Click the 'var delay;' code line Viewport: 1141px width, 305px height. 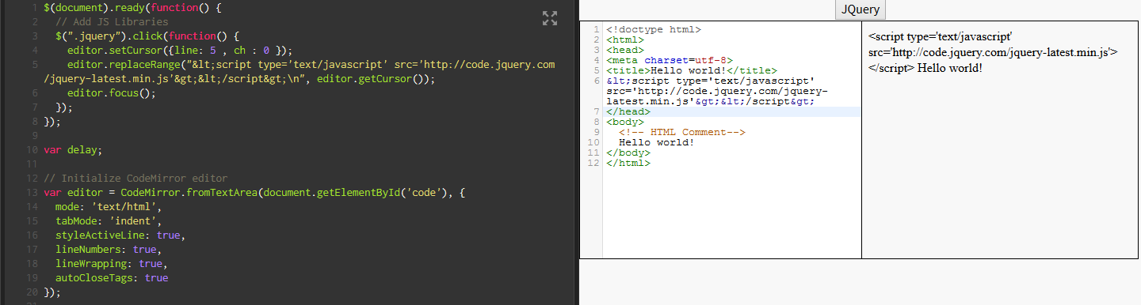click(73, 150)
